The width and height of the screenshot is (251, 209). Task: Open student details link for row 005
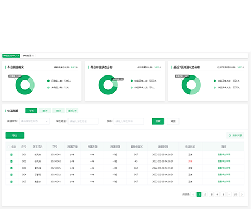(224, 181)
